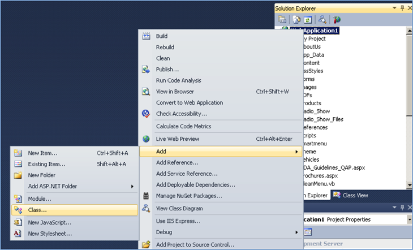Click the New Stylesheet icon in the Add submenu
Image resolution: width=413 pixels, height=250 pixels.
(18, 234)
